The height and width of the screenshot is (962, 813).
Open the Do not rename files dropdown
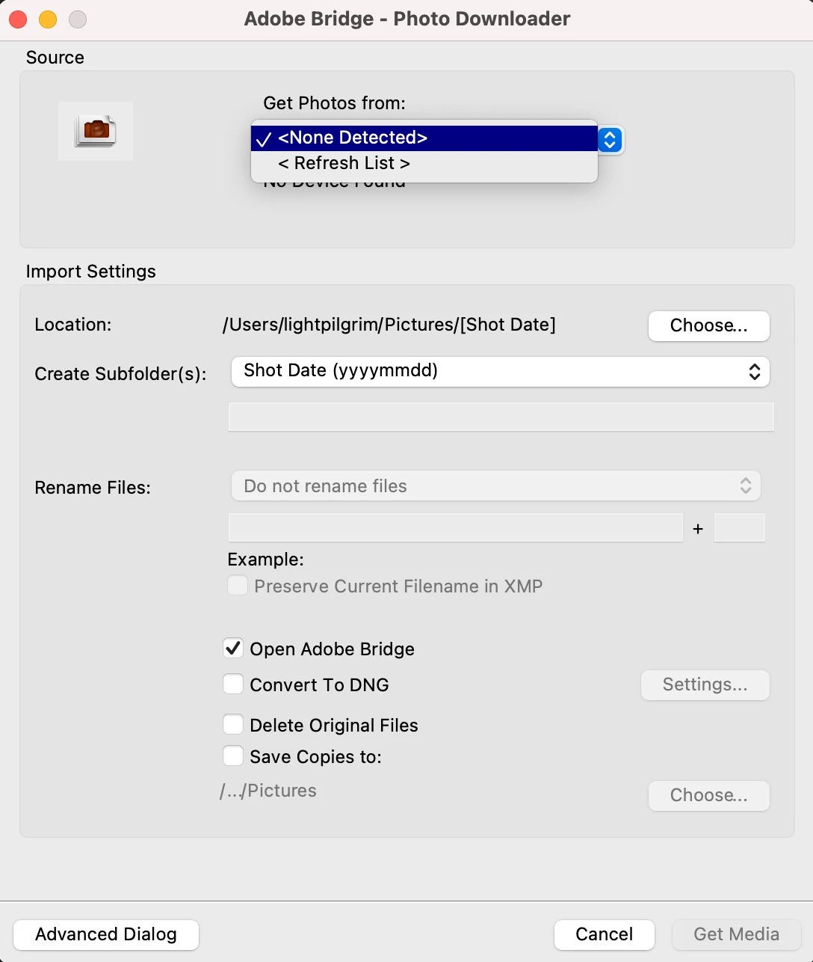pyautogui.click(x=496, y=486)
